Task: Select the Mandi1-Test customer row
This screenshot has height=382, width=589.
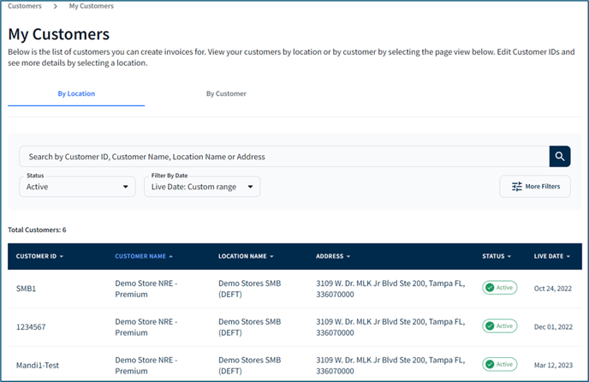Action: click(294, 364)
